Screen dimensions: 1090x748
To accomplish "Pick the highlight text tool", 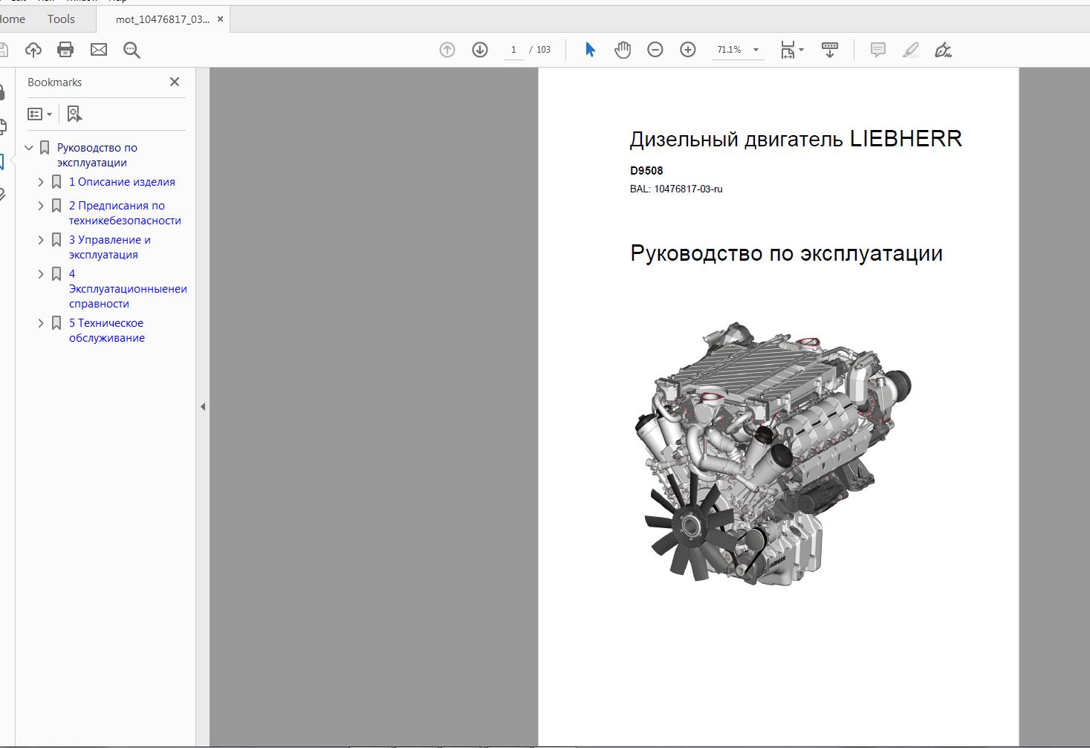I will coord(911,50).
